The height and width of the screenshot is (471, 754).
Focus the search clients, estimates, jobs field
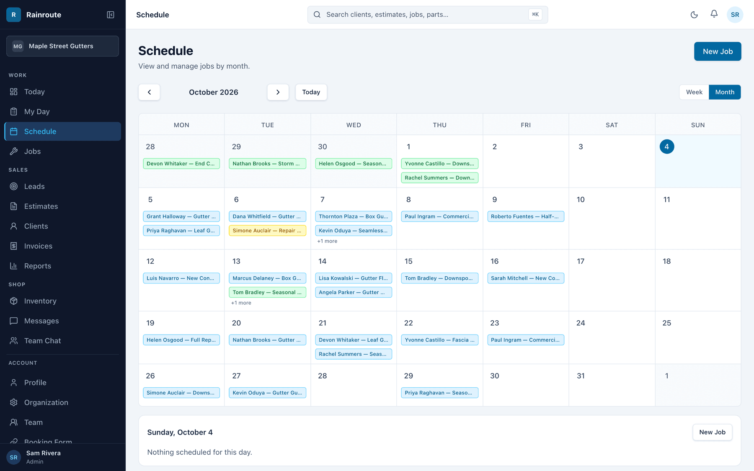pos(427,15)
